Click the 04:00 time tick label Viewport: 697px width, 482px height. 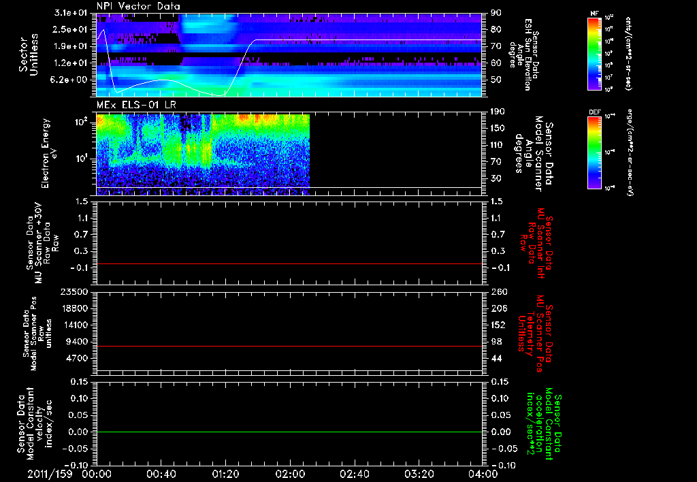coord(483,474)
